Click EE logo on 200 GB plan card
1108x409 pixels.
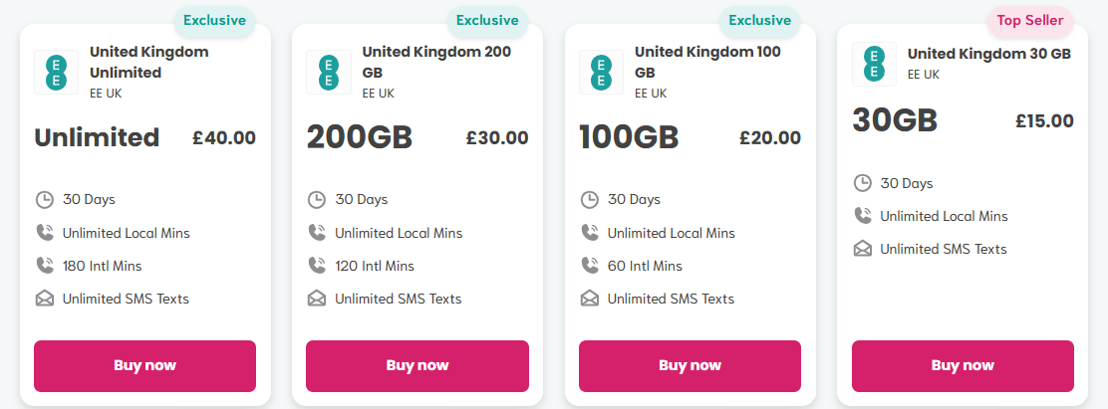tap(329, 72)
